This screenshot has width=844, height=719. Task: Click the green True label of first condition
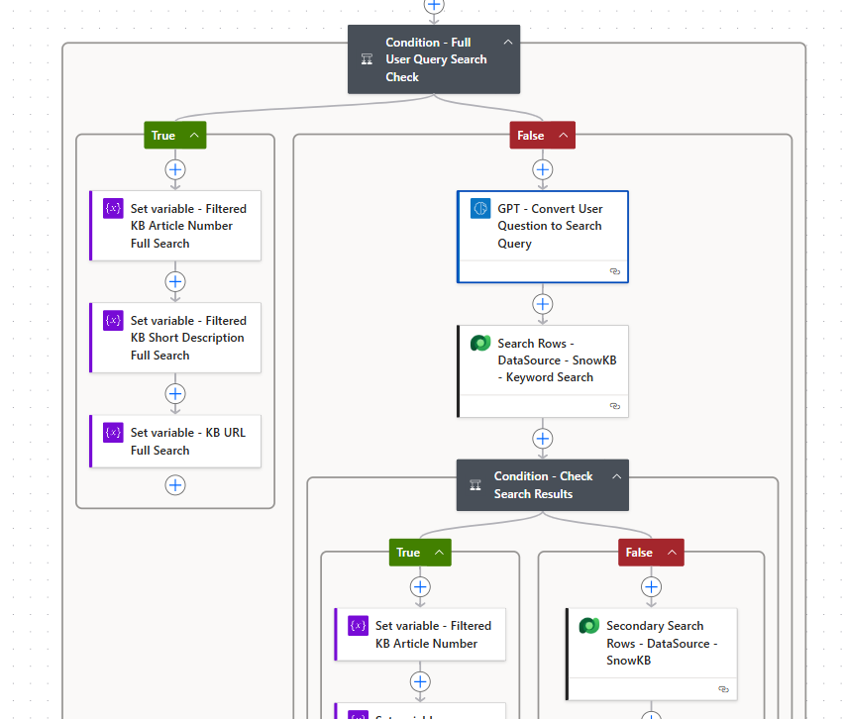coord(163,135)
